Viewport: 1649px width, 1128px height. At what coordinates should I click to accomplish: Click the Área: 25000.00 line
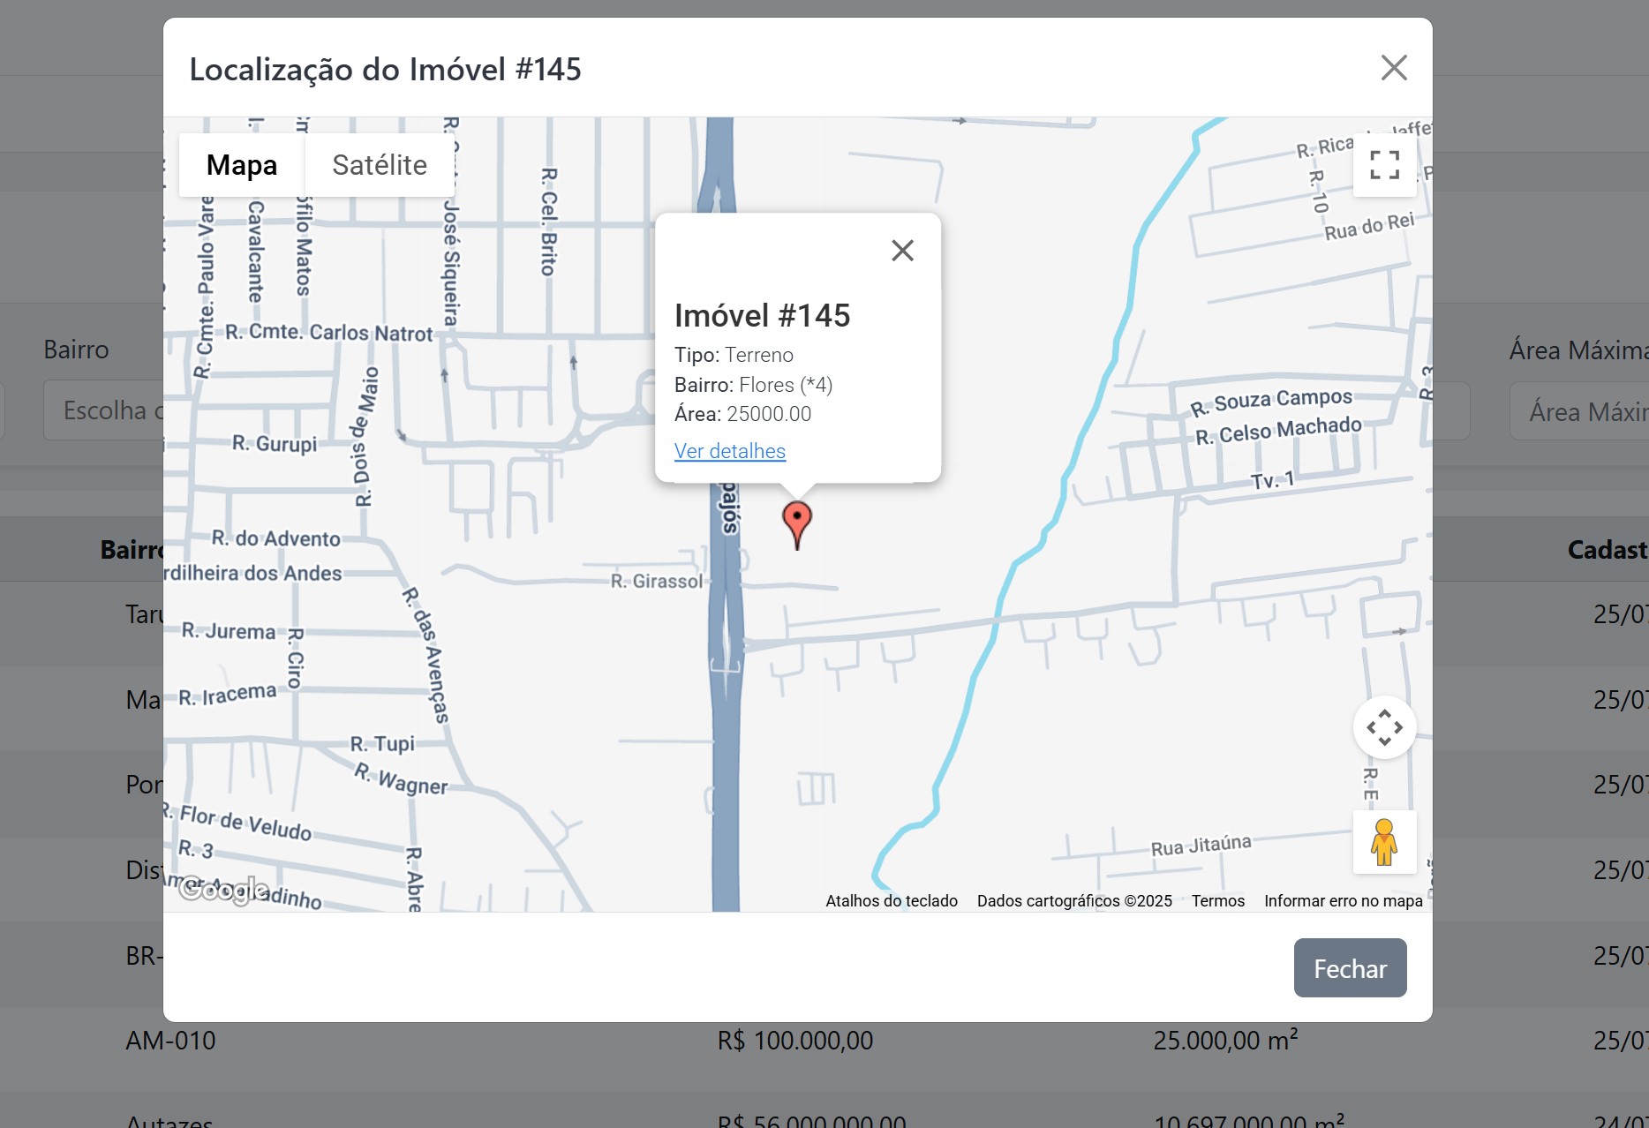[742, 414]
